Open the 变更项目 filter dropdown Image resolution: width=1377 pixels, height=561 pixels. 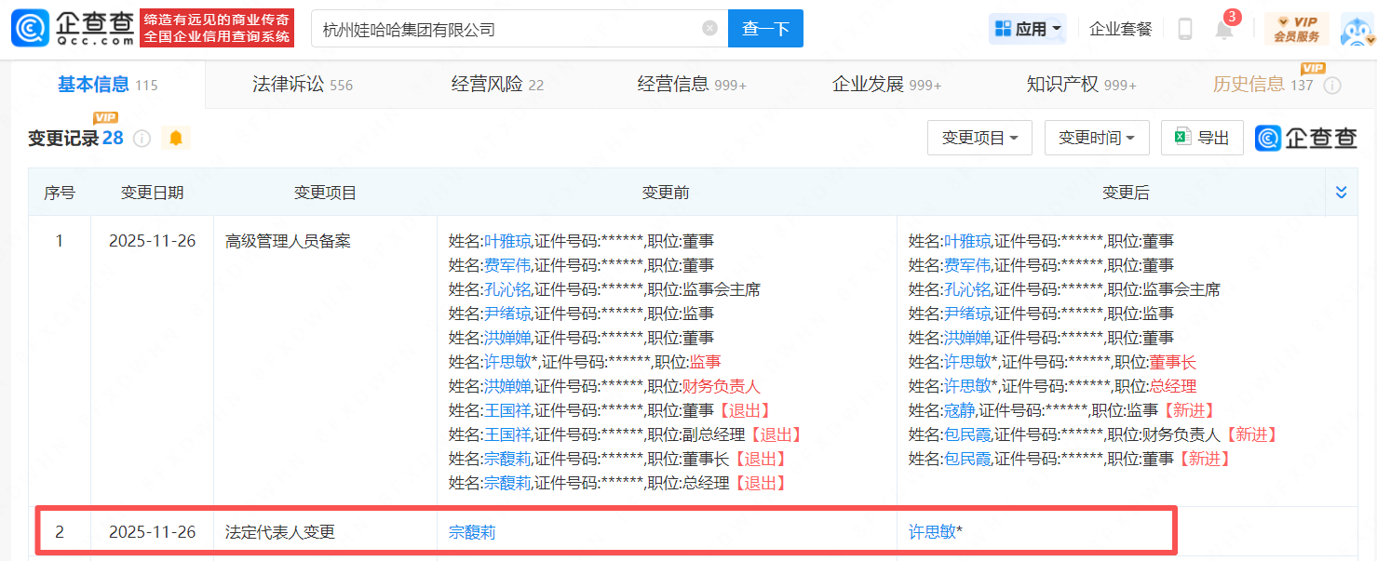(x=979, y=138)
